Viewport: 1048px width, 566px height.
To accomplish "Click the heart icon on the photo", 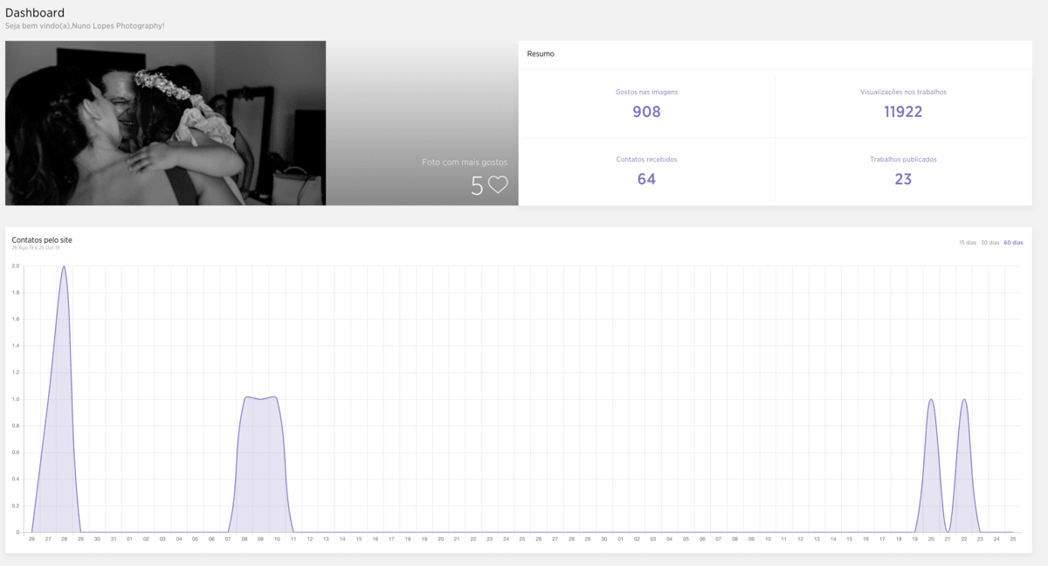I will coord(498,185).
